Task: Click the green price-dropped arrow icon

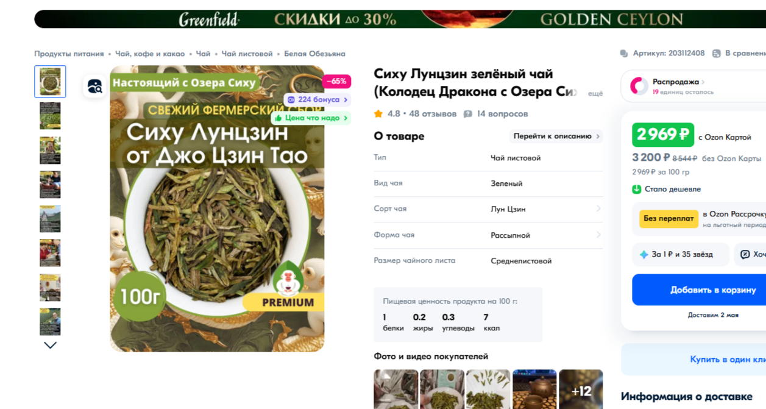Action: click(x=637, y=189)
